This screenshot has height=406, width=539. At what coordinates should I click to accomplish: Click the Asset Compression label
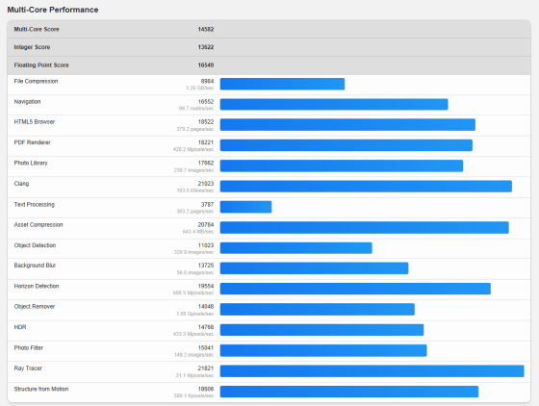pos(38,224)
